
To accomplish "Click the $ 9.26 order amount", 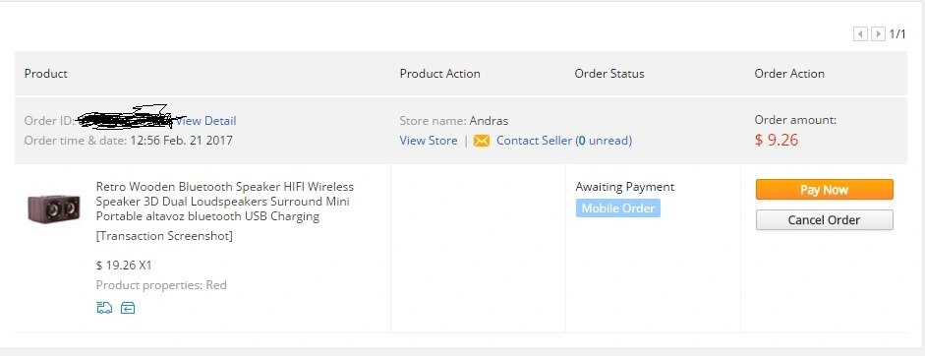I will click(x=777, y=141).
